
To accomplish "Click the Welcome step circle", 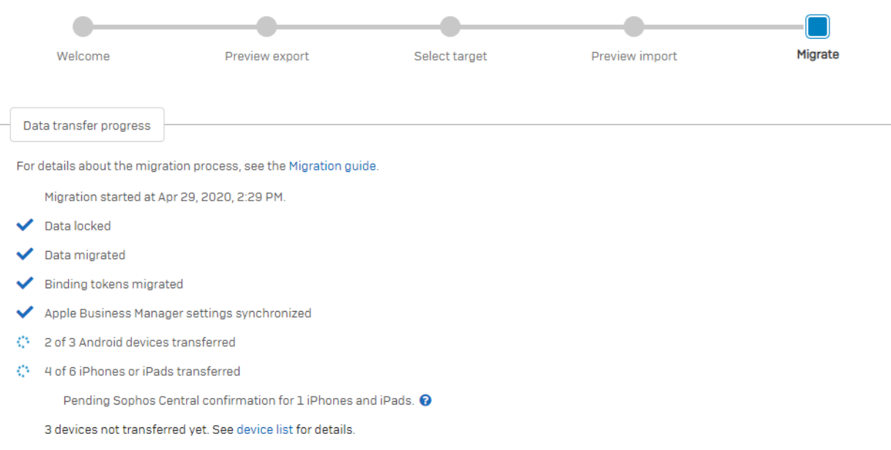I will point(83,27).
